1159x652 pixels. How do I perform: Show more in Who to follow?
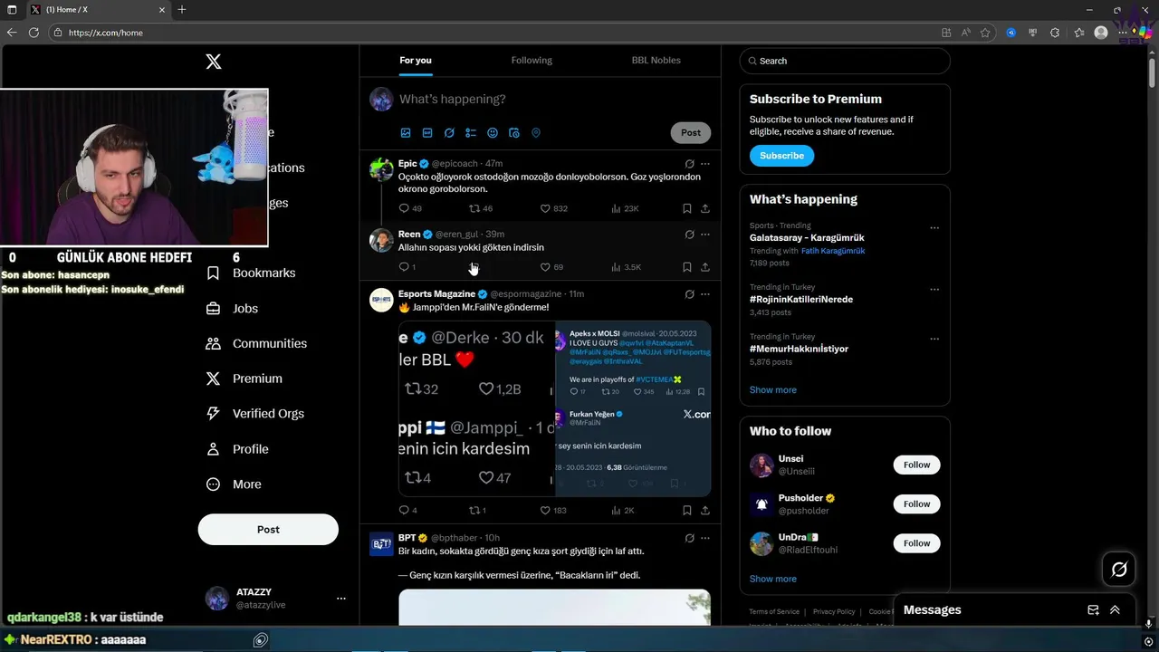click(x=773, y=580)
